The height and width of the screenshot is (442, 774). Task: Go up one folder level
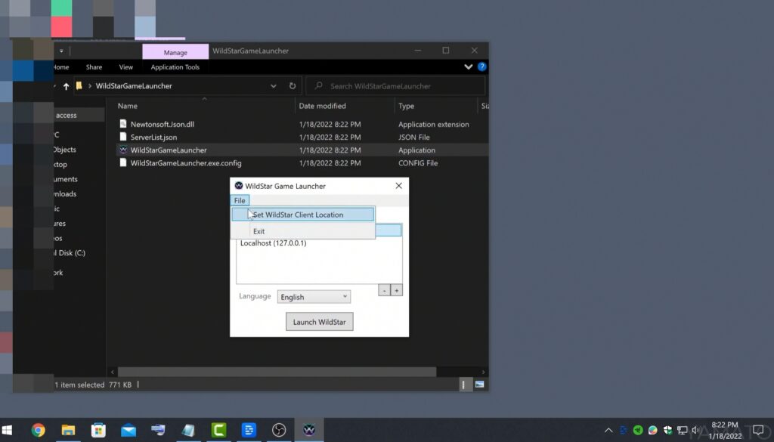coord(67,86)
